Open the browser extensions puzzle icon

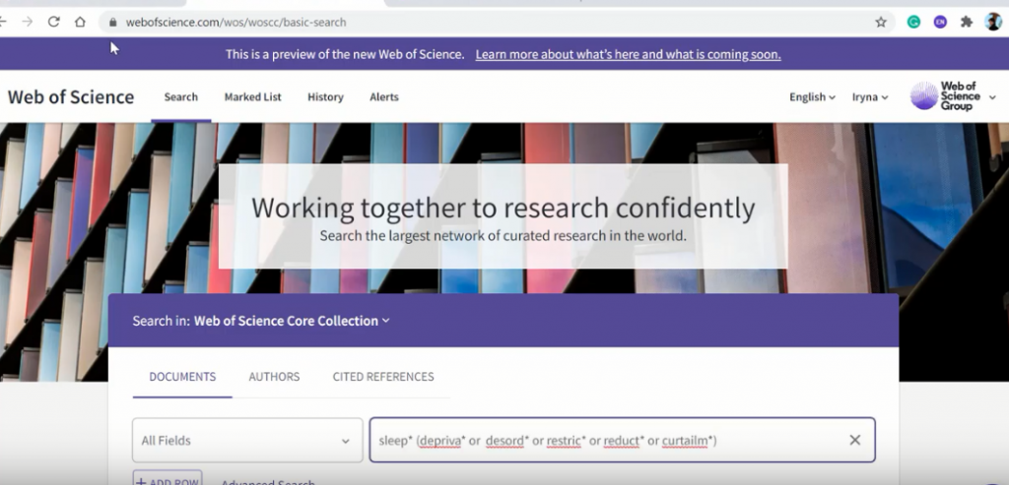(967, 22)
